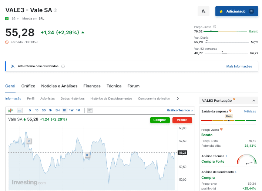Open info icon after Alto retorno com dividendos
Viewport: 262px width, 191px height.
tap(63, 66)
